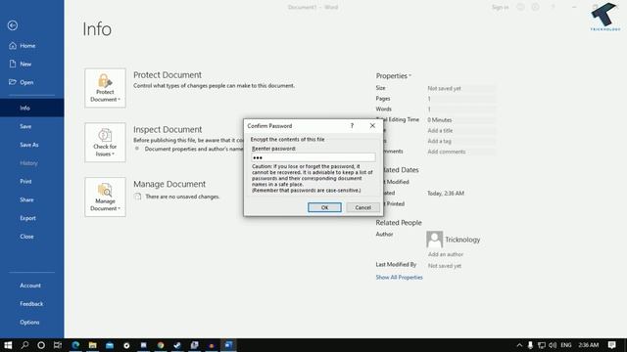Expand the Manage Document dropdown button
Viewport: 627px width, 352px height.
(105, 198)
